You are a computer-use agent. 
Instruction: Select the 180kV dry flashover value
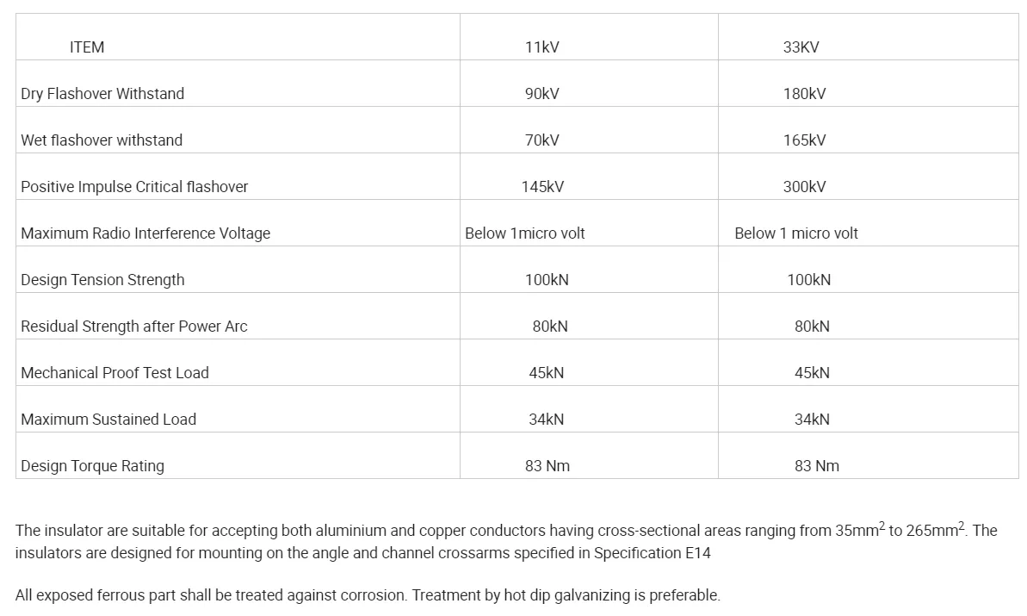tap(804, 94)
